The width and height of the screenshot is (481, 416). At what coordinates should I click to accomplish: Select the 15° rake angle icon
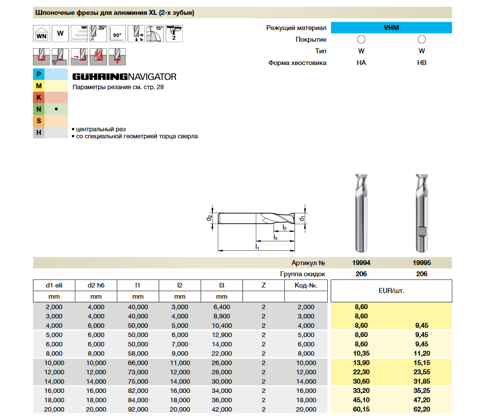click(155, 34)
